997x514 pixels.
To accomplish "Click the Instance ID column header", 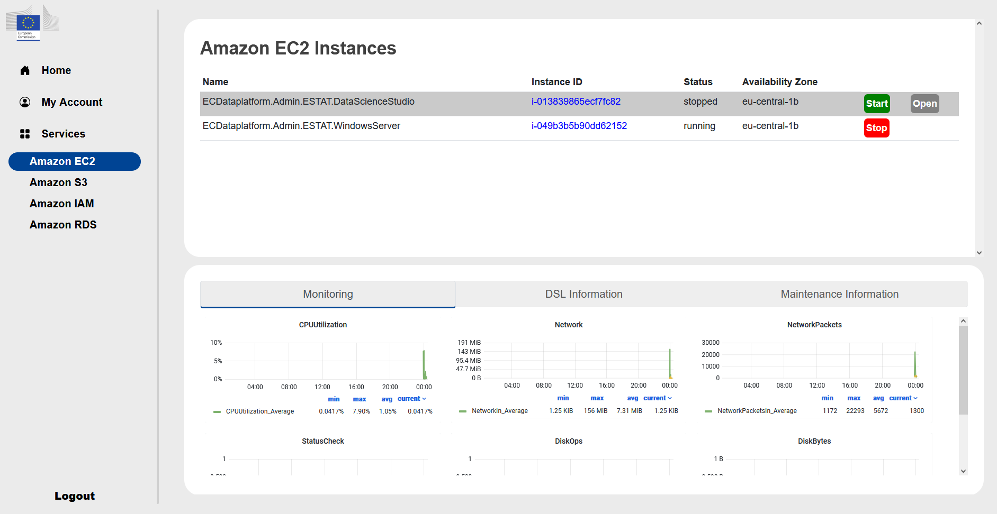I will pyautogui.click(x=557, y=82).
